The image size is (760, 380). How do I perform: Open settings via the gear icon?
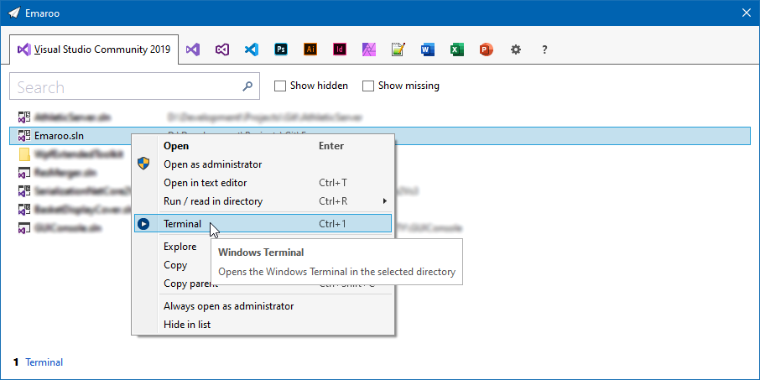tap(516, 49)
